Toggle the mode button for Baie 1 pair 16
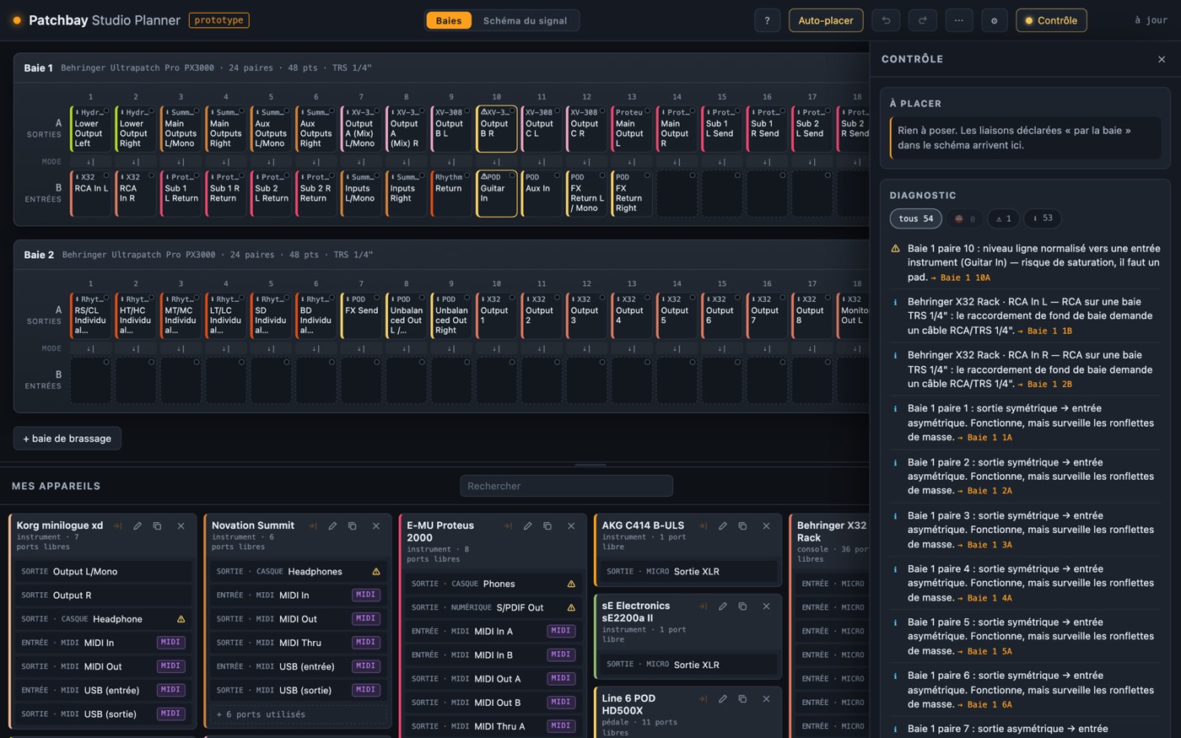The height and width of the screenshot is (738, 1181). point(767,162)
